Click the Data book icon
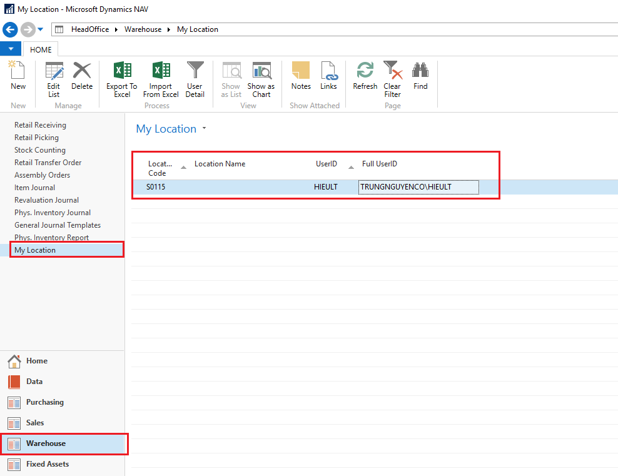 pyautogui.click(x=14, y=382)
